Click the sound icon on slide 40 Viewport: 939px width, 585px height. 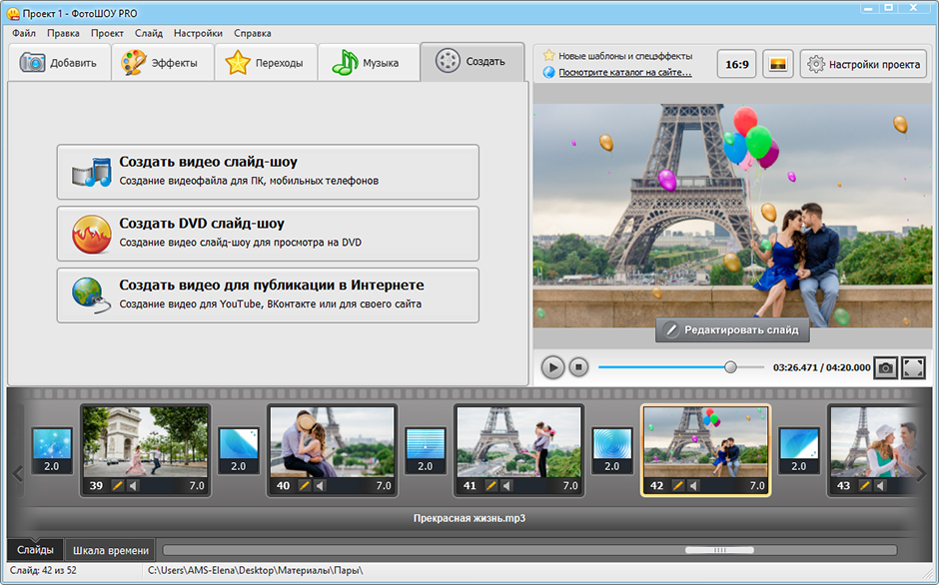(x=320, y=485)
